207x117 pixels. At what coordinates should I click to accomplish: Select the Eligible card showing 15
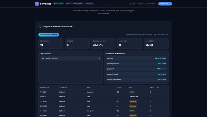[x=77, y=43]
